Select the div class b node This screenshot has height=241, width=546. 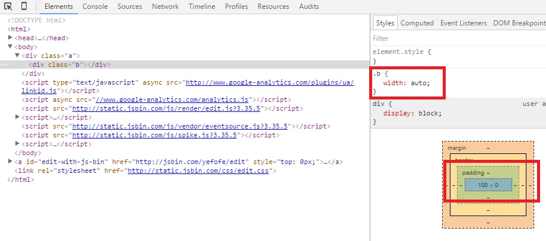[x=69, y=65]
